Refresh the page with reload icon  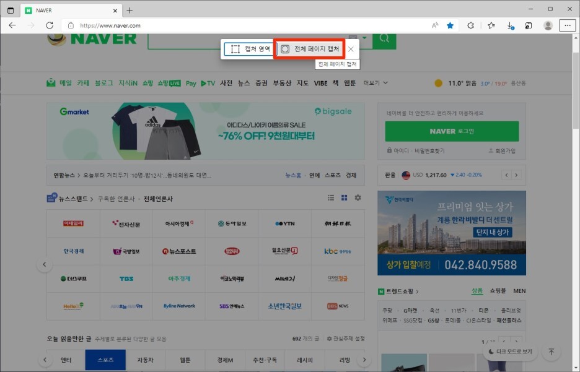50,25
